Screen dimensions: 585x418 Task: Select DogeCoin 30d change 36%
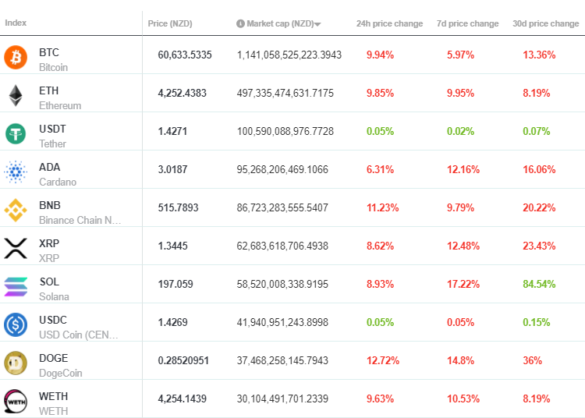tap(533, 360)
